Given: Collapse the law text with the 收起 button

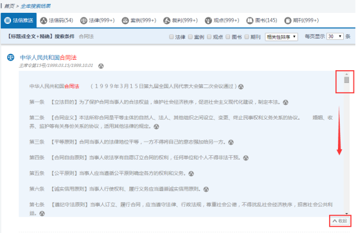Looking at the screenshot, I should [x=340, y=221].
